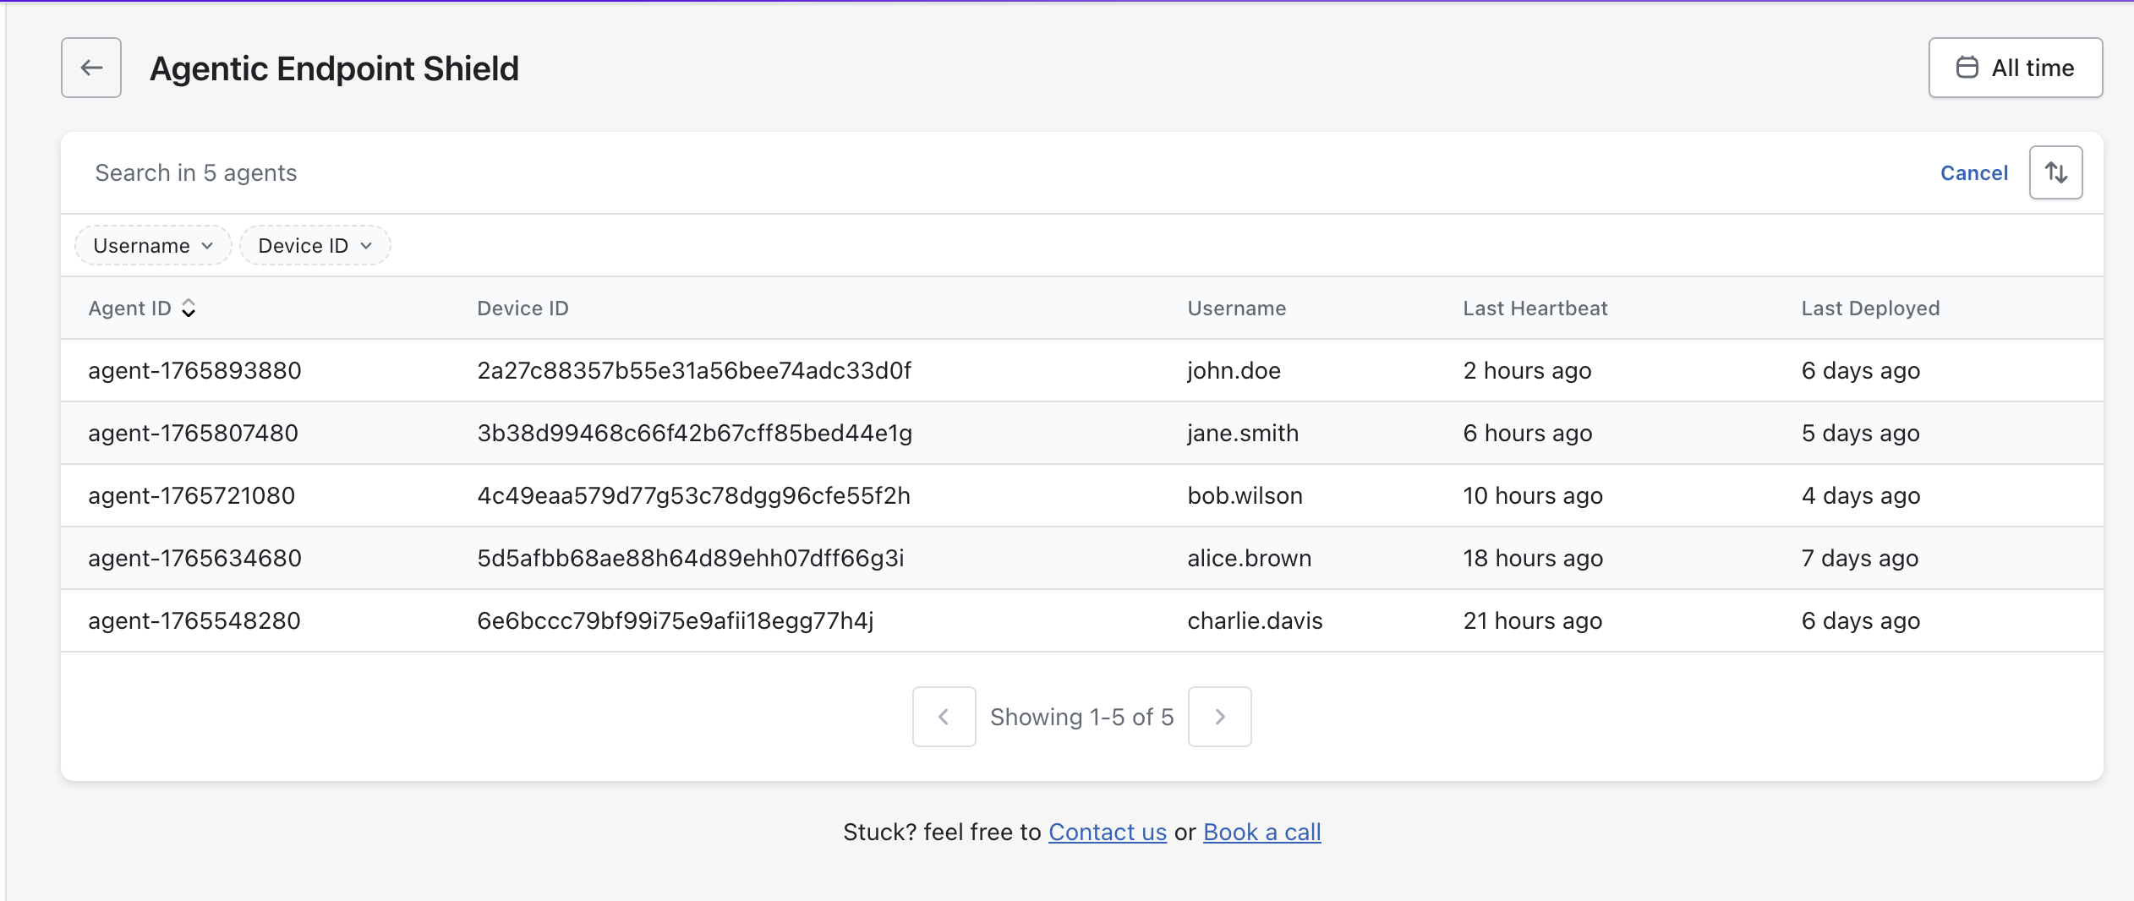Select the Last Deployed column header
This screenshot has width=2134, height=901.
coord(1870,309)
